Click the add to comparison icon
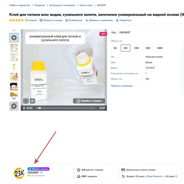Image resolution: width=184 pixels, height=184 pixels. [87, 20]
